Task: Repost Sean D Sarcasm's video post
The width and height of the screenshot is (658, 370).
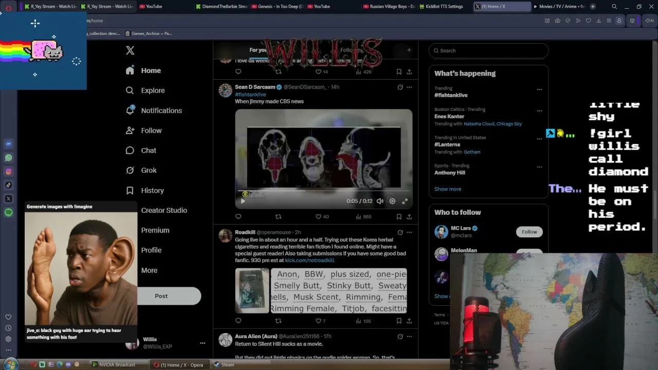Action: point(278,216)
